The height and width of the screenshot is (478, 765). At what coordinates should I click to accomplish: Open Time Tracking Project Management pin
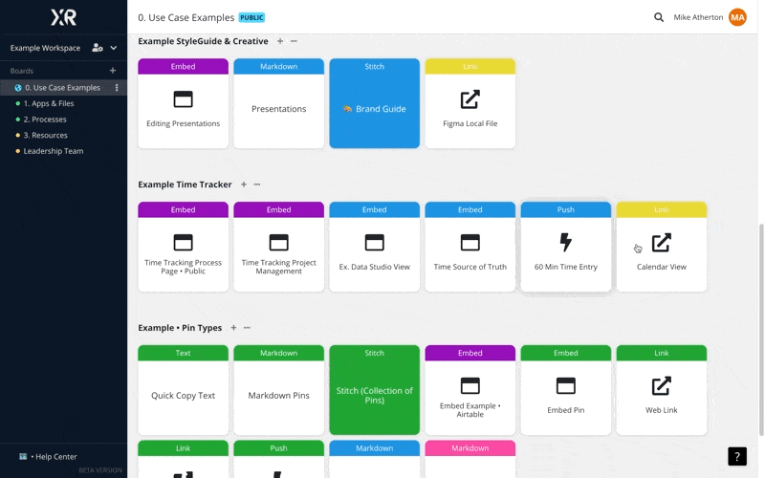[x=278, y=247]
